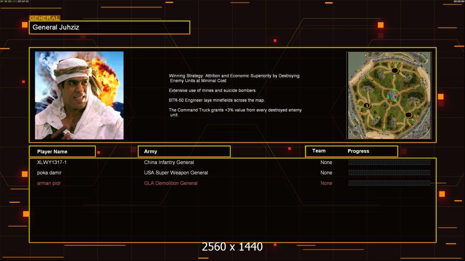Click the Command Truck bonus description
Viewport: 465px width, 261px height.
pos(235,112)
